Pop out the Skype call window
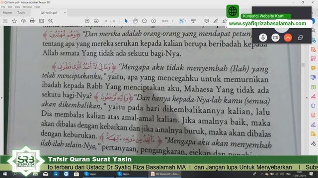 coord(300,38)
